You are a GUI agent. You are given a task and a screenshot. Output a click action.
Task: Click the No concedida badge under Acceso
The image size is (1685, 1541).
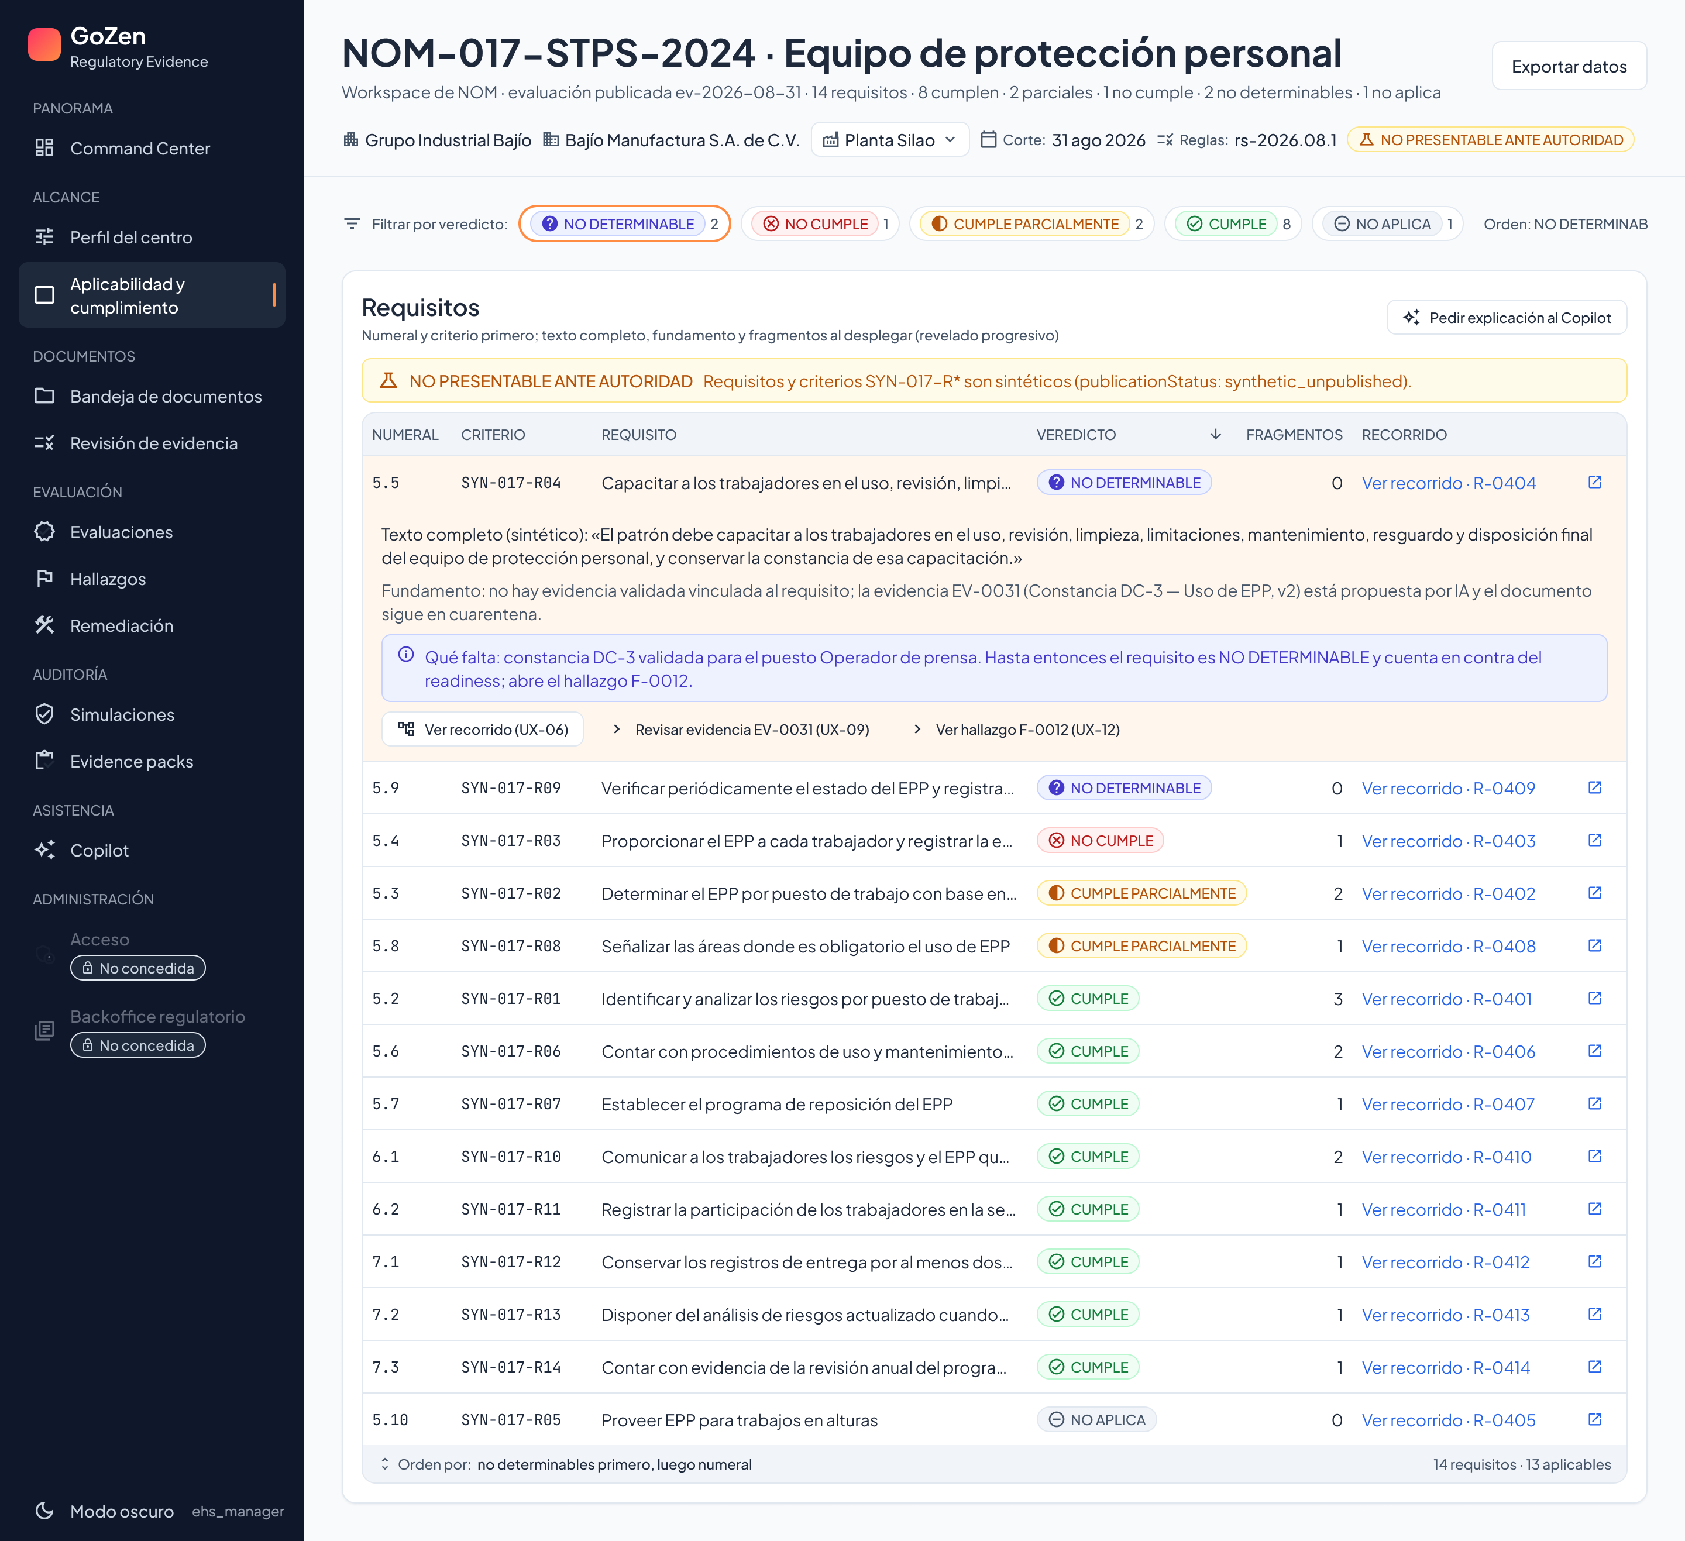(138, 968)
